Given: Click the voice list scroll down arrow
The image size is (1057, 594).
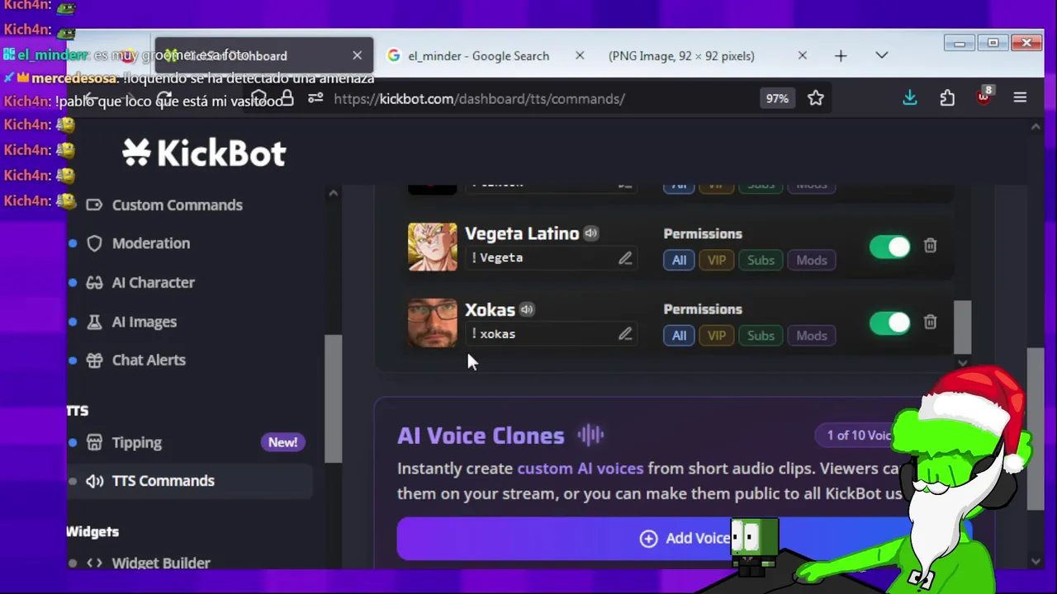Looking at the screenshot, I should point(962,363).
